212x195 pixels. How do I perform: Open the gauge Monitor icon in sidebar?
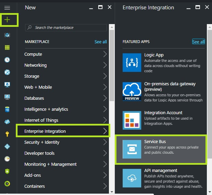pyautogui.click(x=7, y=159)
